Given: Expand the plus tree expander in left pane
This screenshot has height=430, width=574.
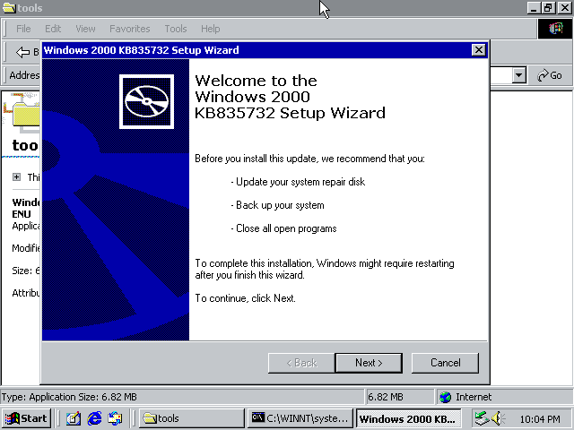Looking at the screenshot, I should point(16,177).
